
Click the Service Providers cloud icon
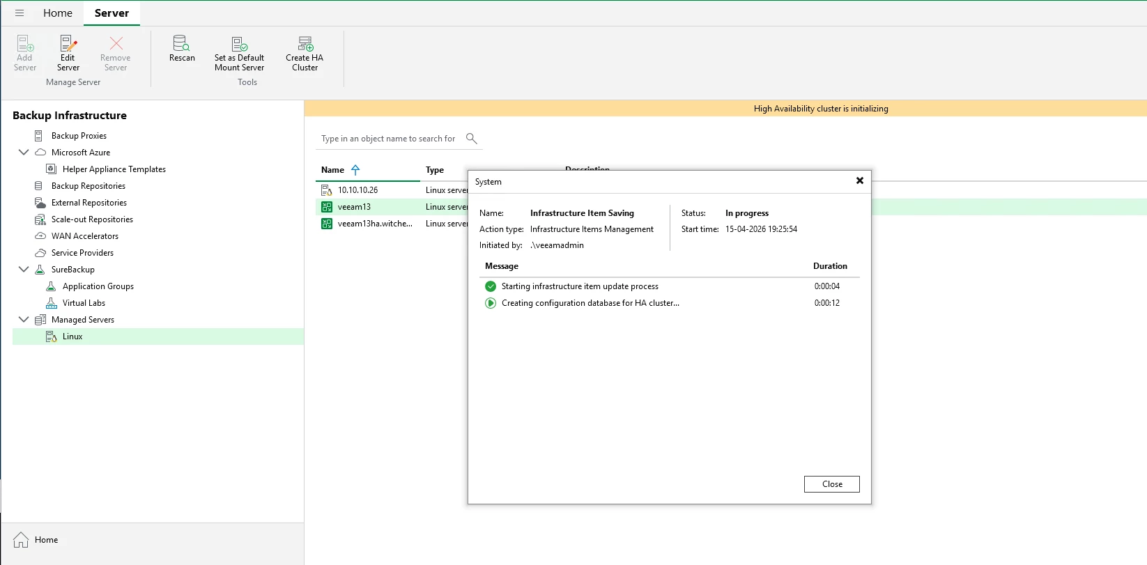40,253
